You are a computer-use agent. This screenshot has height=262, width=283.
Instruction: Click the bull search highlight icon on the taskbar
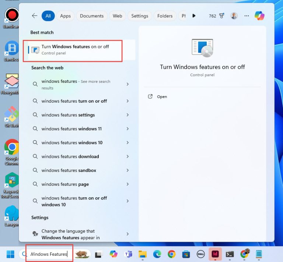coord(82,254)
